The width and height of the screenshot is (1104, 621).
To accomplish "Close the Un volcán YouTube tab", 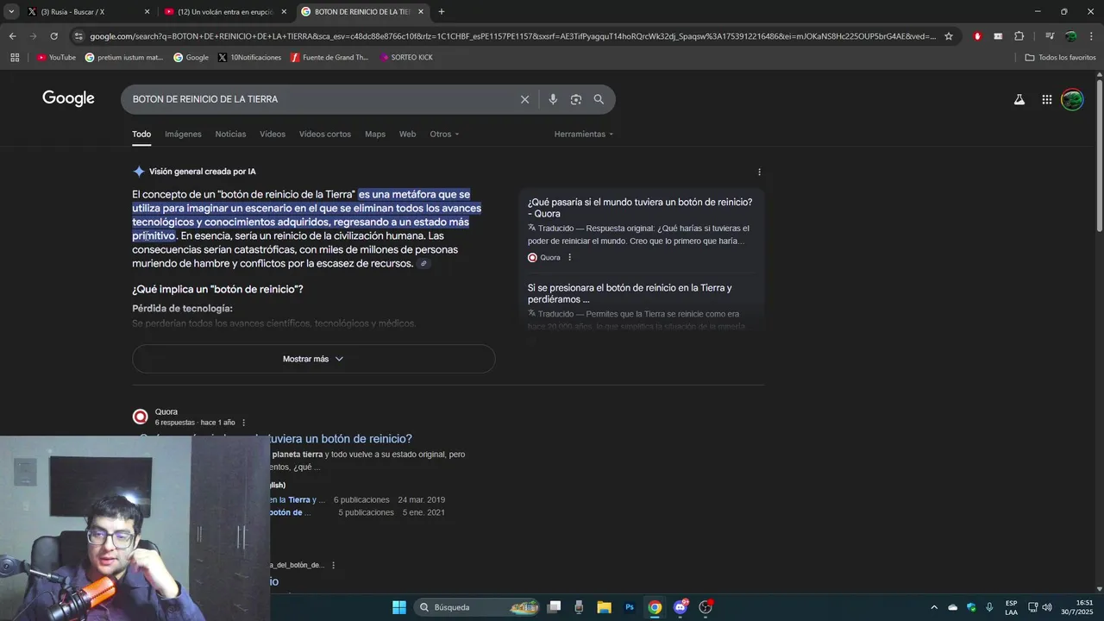I will coord(284,12).
